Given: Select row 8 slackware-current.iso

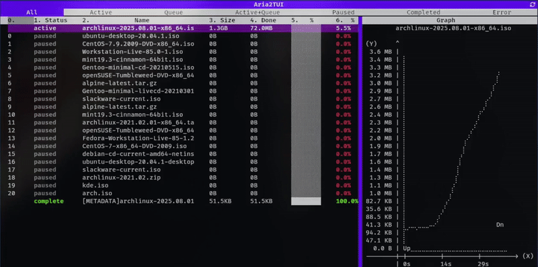Looking at the screenshot, I should point(182,99).
